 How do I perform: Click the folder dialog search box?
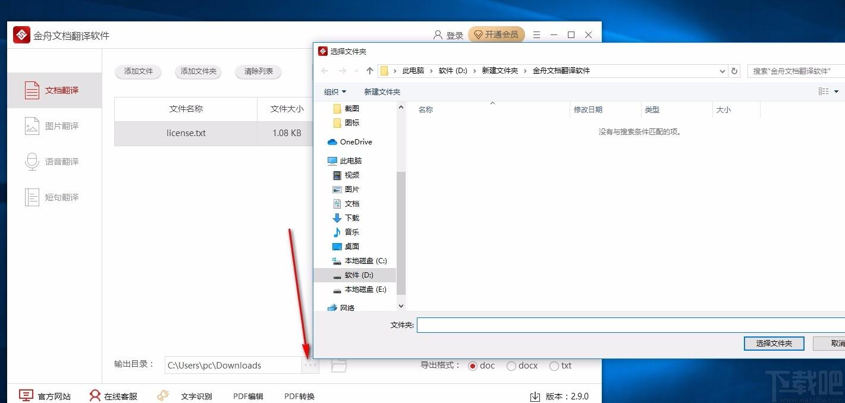[796, 71]
